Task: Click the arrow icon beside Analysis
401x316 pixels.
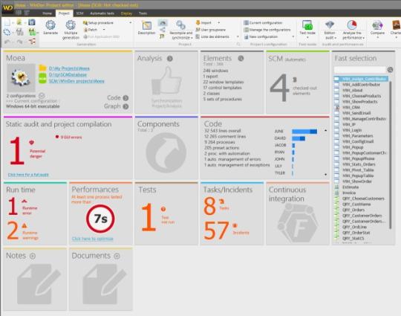Action: [x=170, y=59]
